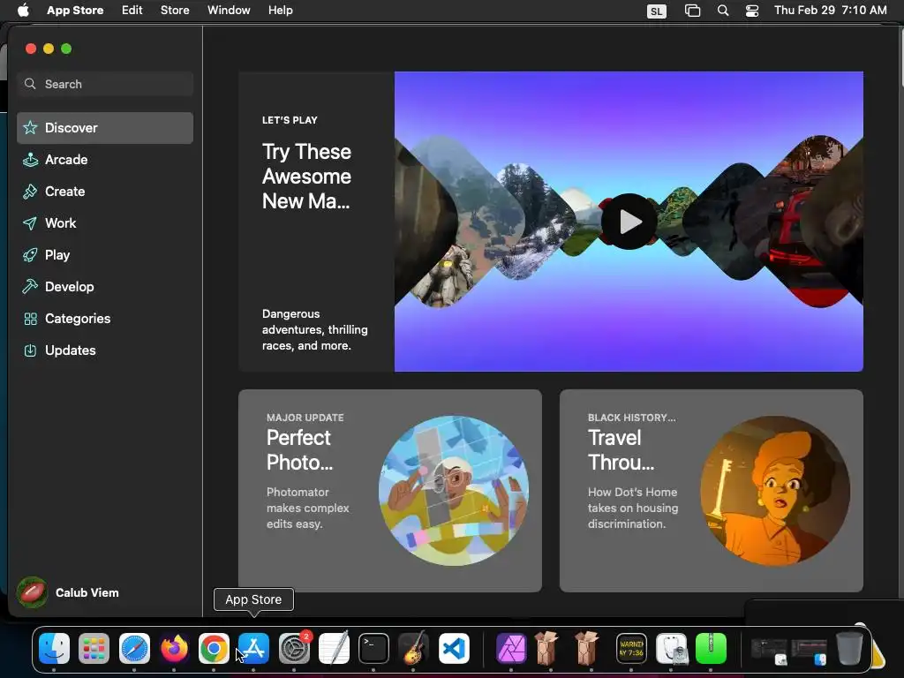Image resolution: width=904 pixels, height=678 pixels.
Task: Click the SL input source menu bar icon
Action: (x=657, y=11)
